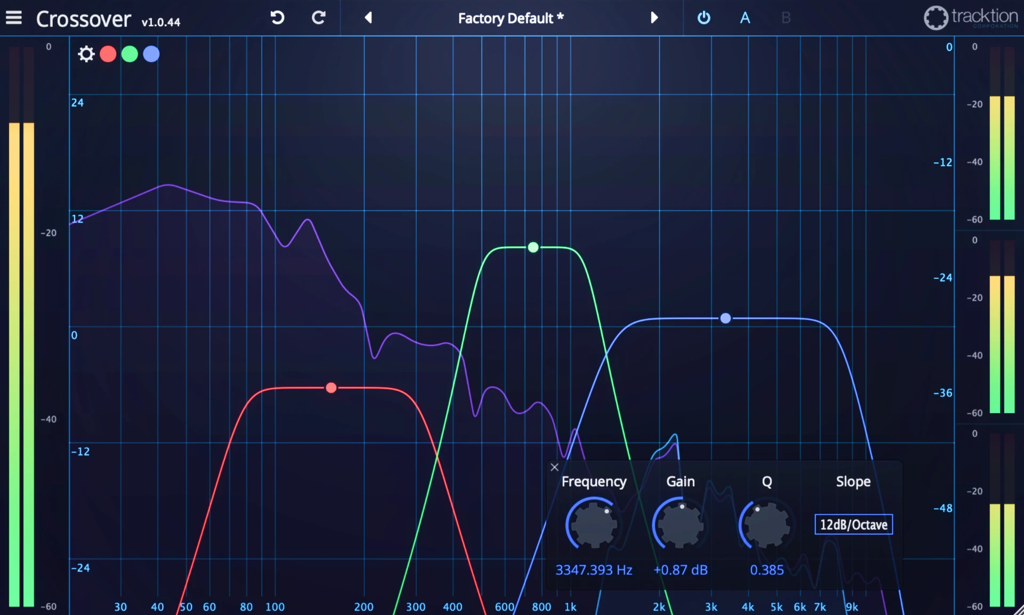Image resolution: width=1024 pixels, height=615 pixels.
Task: Undo the last change
Action: coord(277,18)
